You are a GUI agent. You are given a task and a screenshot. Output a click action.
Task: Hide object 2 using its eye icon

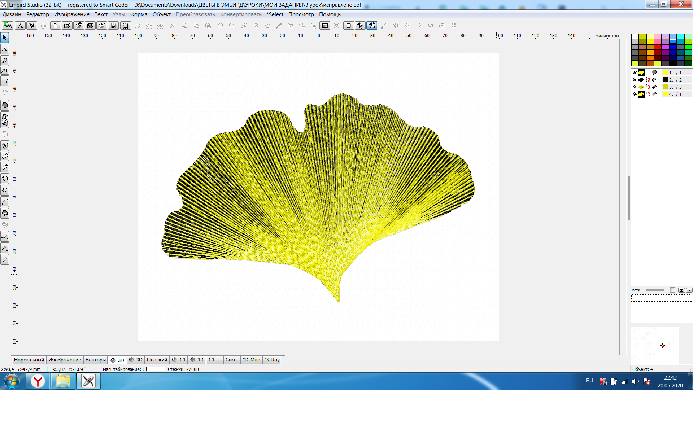coord(635,80)
